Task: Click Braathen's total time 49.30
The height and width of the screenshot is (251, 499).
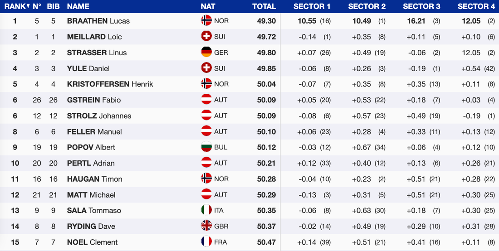Action: click(266, 21)
